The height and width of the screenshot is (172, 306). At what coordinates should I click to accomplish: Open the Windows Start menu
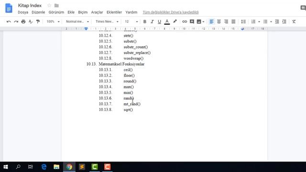click(x=6, y=167)
